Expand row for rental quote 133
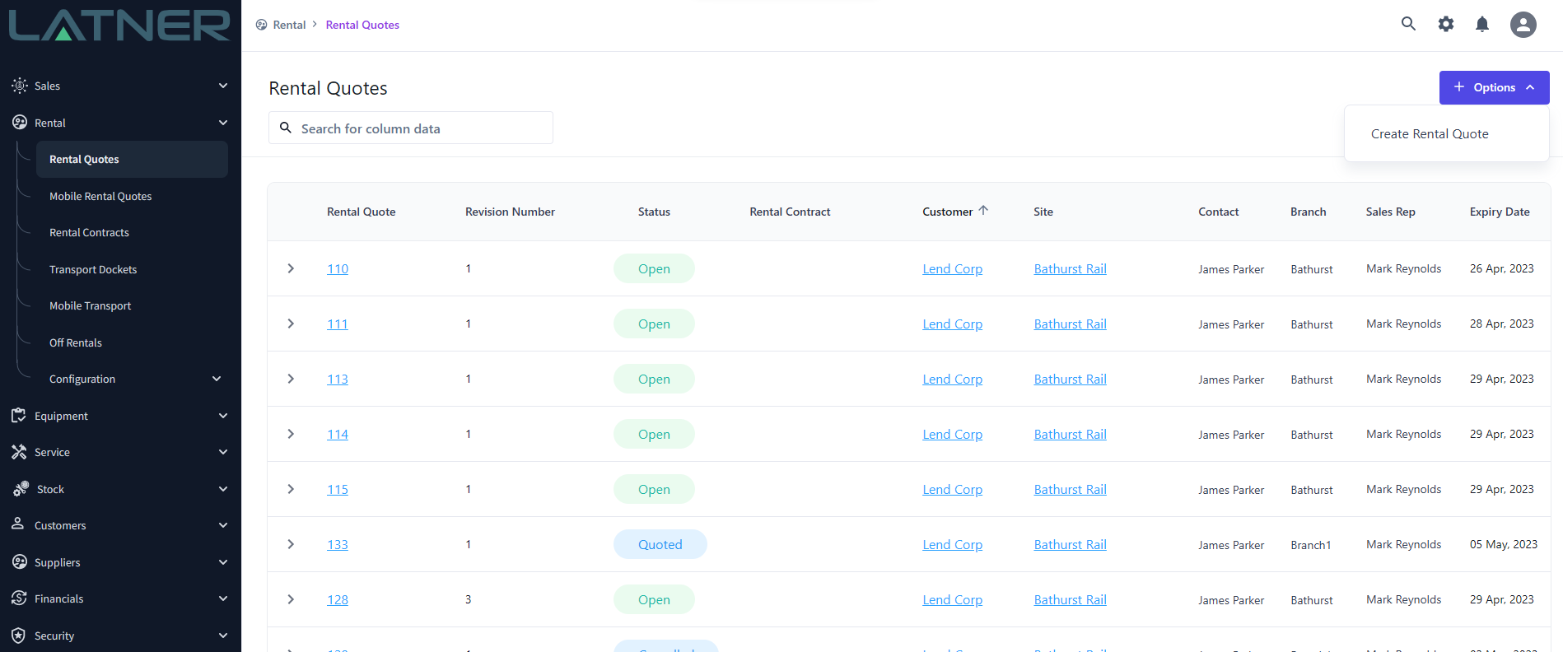This screenshot has width=1563, height=652. point(291,544)
